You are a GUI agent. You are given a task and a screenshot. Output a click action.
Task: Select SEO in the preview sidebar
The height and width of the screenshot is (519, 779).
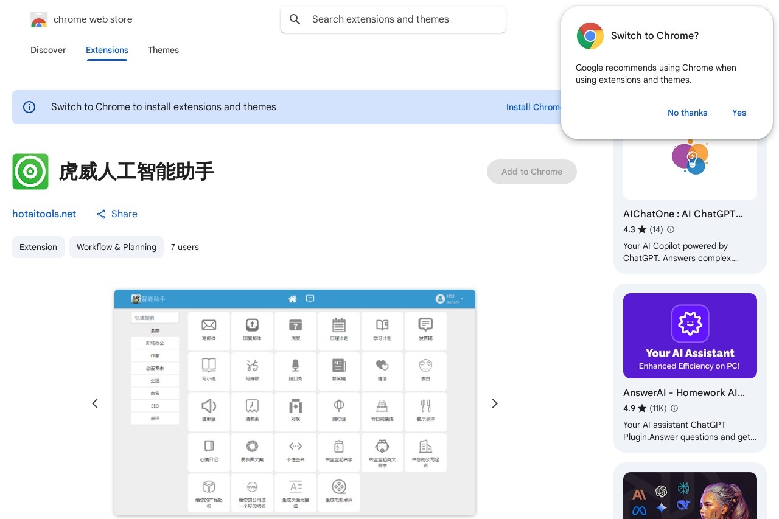point(155,406)
